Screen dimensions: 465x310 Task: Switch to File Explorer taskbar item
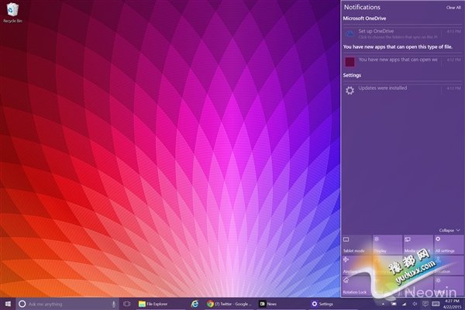click(x=153, y=304)
